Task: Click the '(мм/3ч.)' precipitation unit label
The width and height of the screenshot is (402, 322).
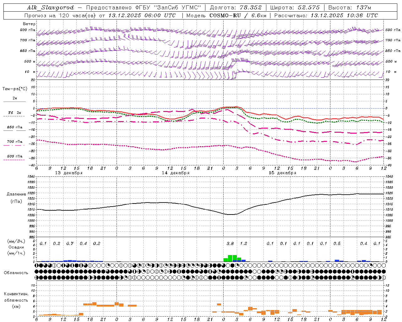Action: pos(16,241)
